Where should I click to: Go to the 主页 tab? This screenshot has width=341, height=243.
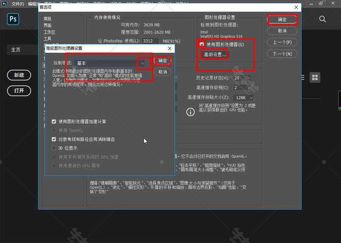[x=15, y=50]
